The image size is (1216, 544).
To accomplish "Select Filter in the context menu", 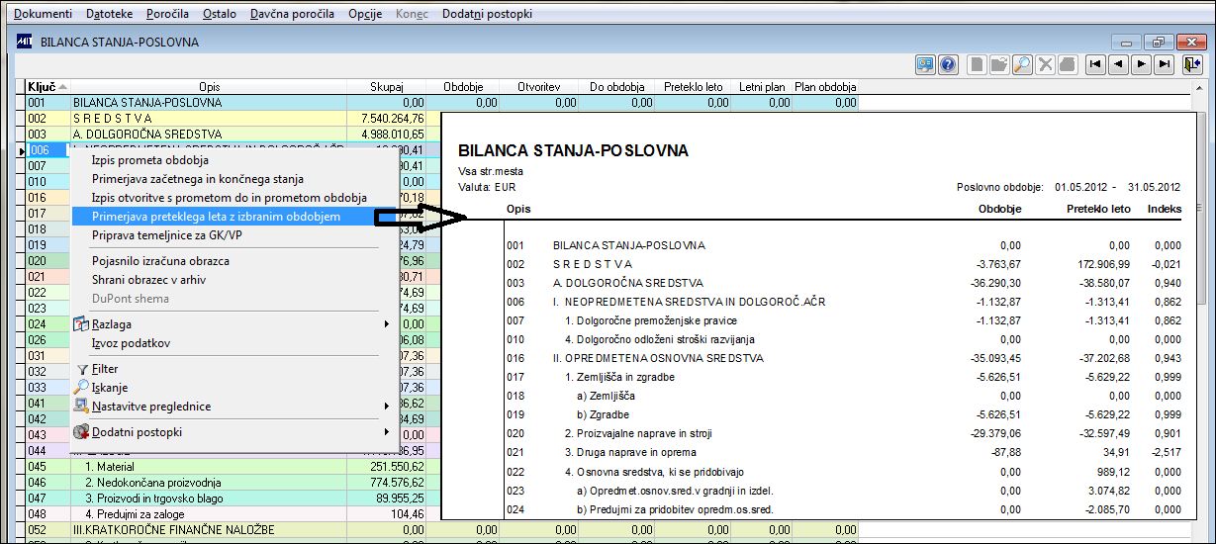I will 104,369.
